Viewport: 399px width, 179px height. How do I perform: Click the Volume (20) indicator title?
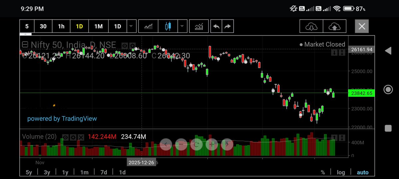click(39, 137)
